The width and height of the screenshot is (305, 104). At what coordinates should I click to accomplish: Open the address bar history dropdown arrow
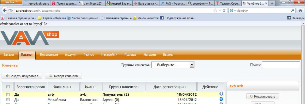[x=220, y=11]
